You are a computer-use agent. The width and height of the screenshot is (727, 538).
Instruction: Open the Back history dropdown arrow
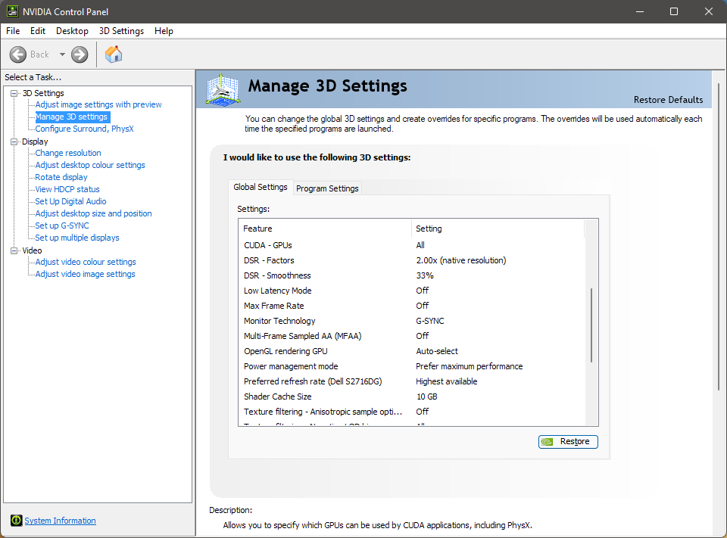62,54
